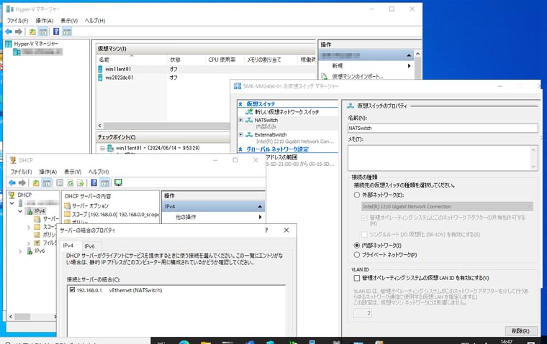The image size is (547, 344).
Task: Click Back arrow in DHCP toolbar
Action: tap(12, 183)
